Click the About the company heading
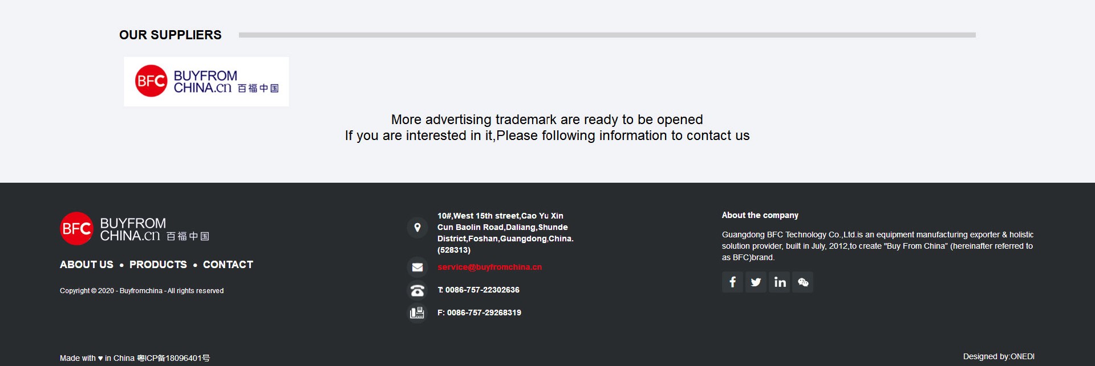This screenshot has width=1095, height=366. (x=760, y=215)
